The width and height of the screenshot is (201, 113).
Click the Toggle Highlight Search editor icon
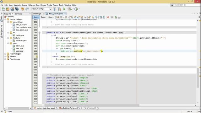pos(82,17)
